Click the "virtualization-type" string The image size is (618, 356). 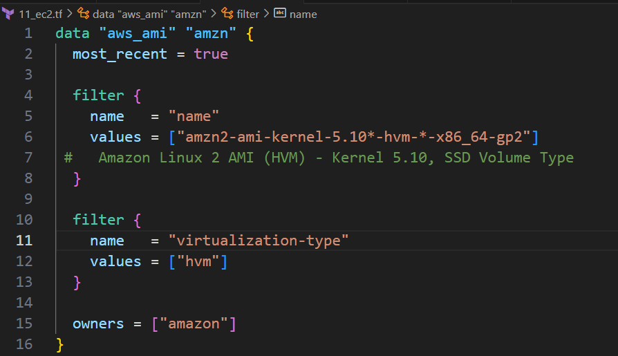[259, 241]
